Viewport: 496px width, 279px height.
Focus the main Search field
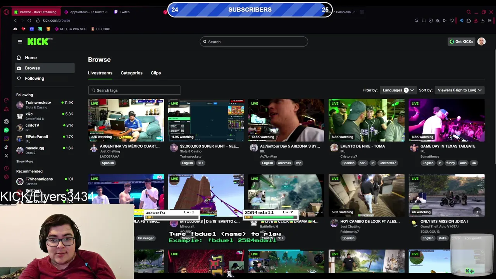254,42
